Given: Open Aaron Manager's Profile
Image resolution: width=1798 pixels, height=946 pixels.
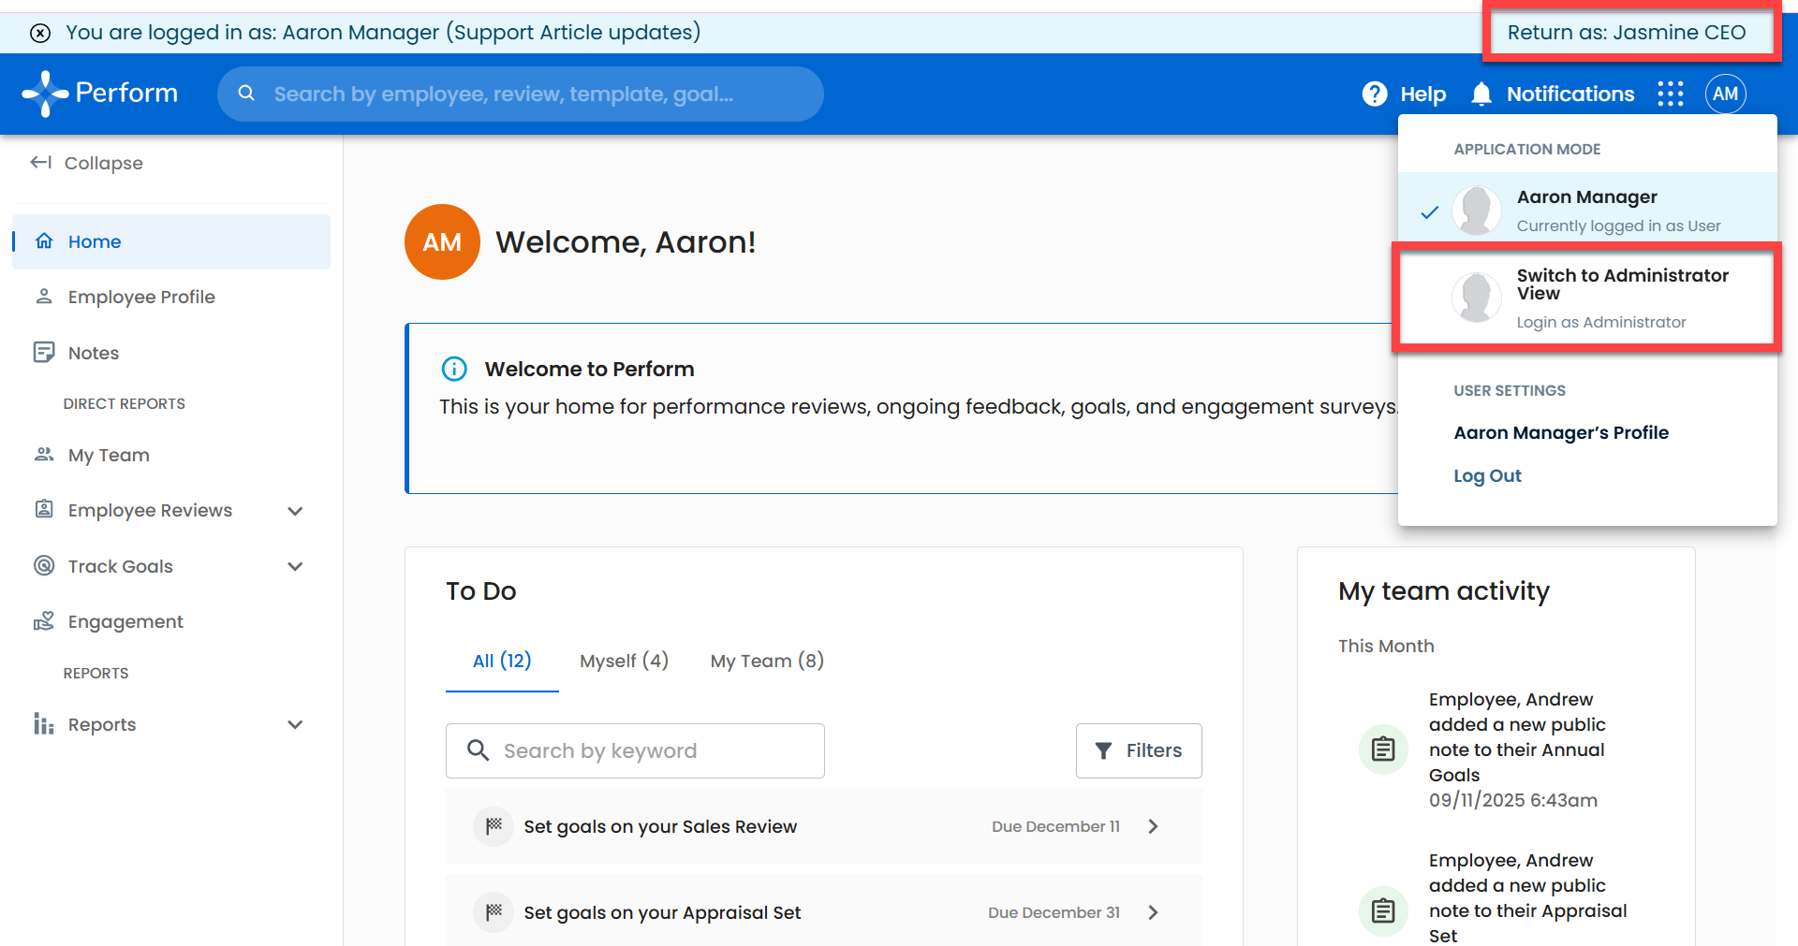Looking at the screenshot, I should pyautogui.click(x=1561, y=432).
